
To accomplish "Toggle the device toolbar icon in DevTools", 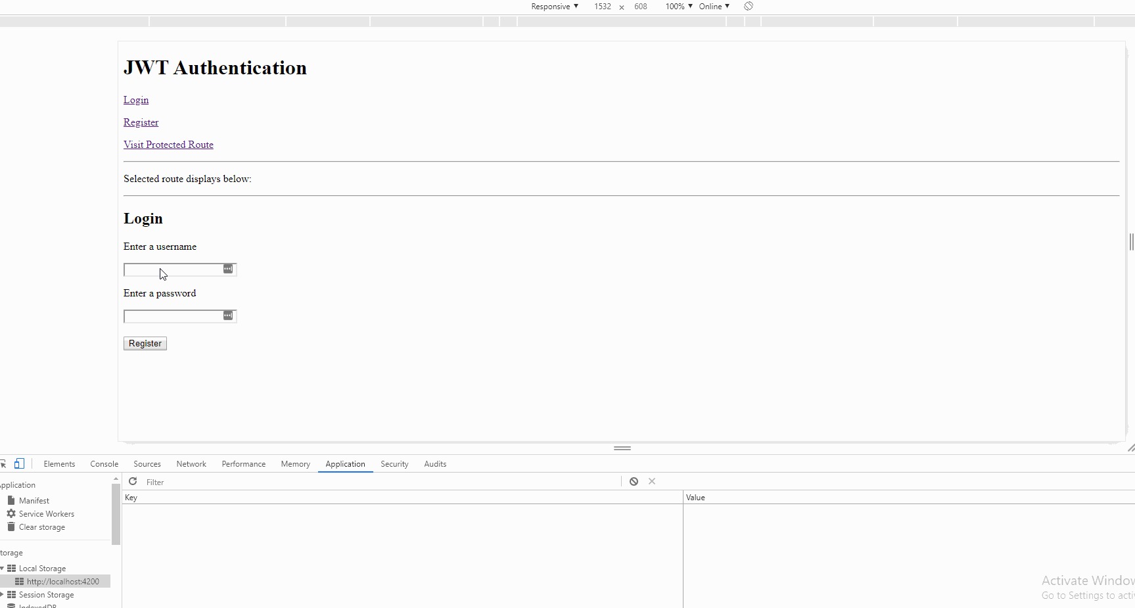I will point(19,463).
